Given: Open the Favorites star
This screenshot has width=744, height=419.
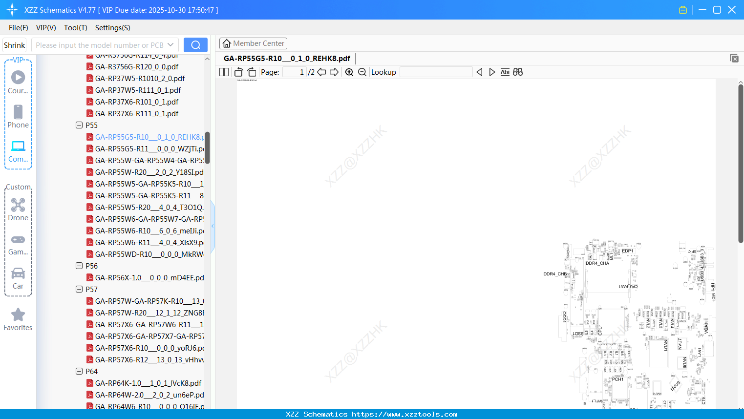Looking at the screenshot, I should pyautogui.click(x=18, y=319).
